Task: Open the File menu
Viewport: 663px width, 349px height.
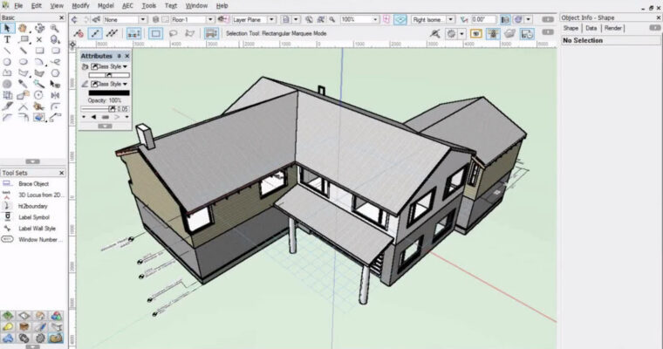Action: coord(18,6)
